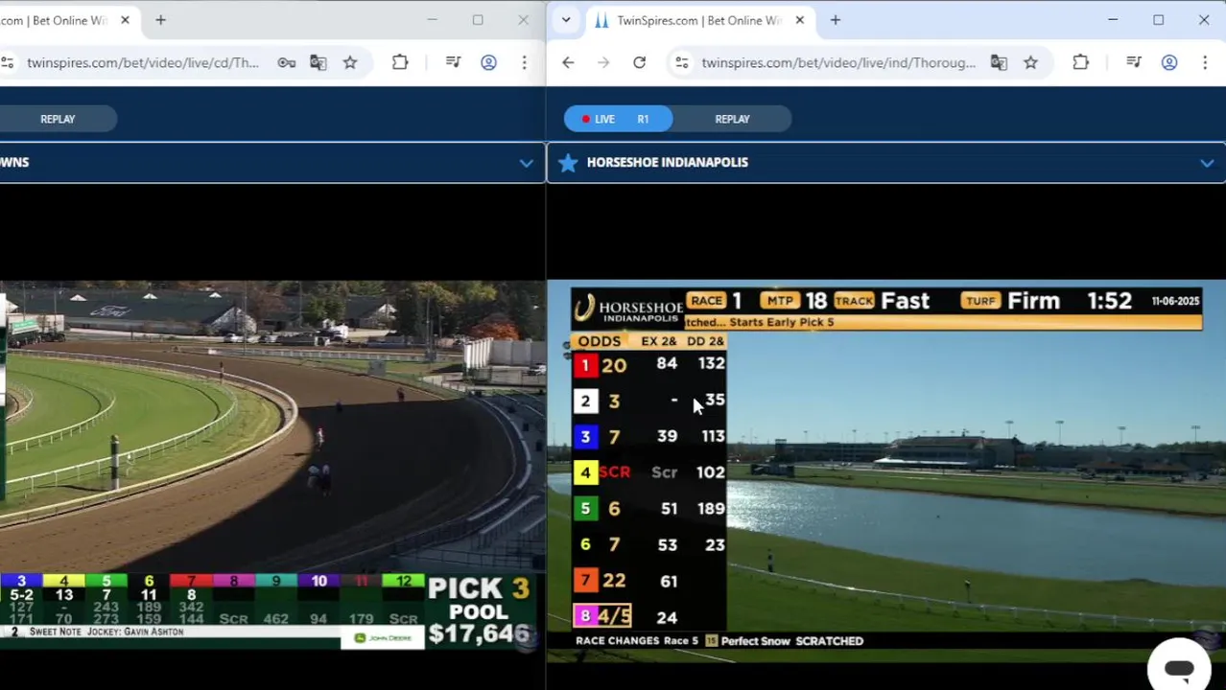Viewport: 1226px width, 690px height.
Task: Click the 1:52 clock on video overlay
Action: tap(1109, 301)
